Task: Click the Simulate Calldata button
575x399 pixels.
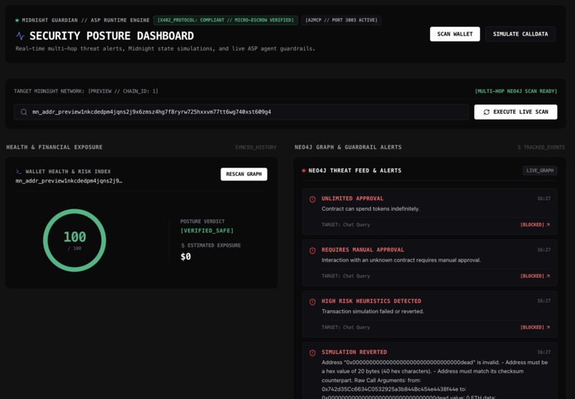Action: coord(520,34)
